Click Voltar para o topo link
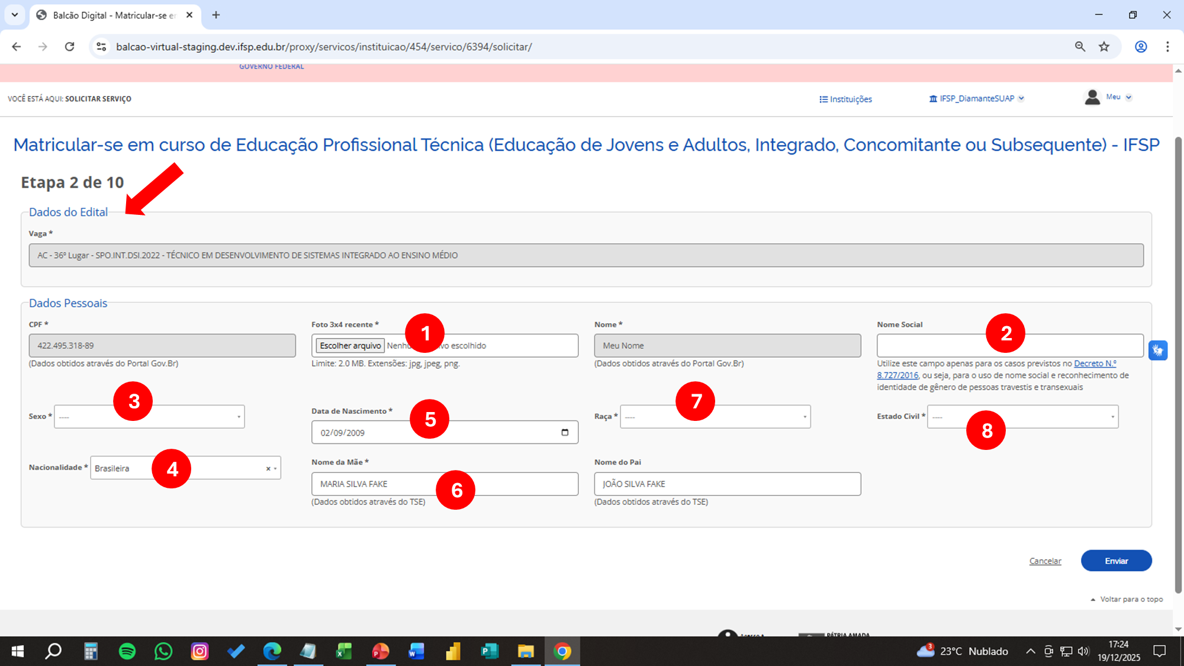Viewport: 1184px width, 666px height. [x=1131, y=600]
